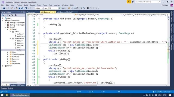The image size is (174, 97).
Task: Switch to the Program.cs tab
Action: click(x=31, y=12)
